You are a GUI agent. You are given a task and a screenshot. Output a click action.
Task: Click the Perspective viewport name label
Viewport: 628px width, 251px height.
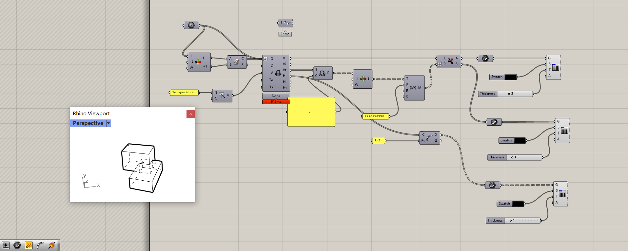[x=88, y=123]
